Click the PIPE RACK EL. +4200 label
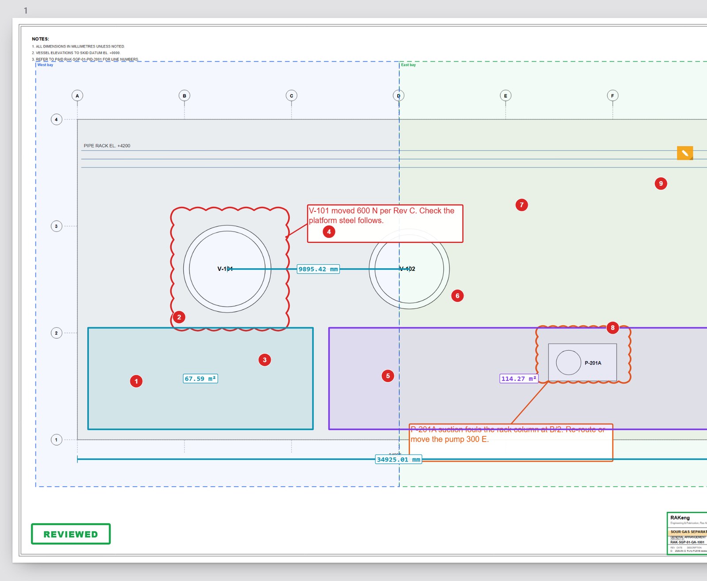This screenshot has height=581, width=707. [107, 146]
